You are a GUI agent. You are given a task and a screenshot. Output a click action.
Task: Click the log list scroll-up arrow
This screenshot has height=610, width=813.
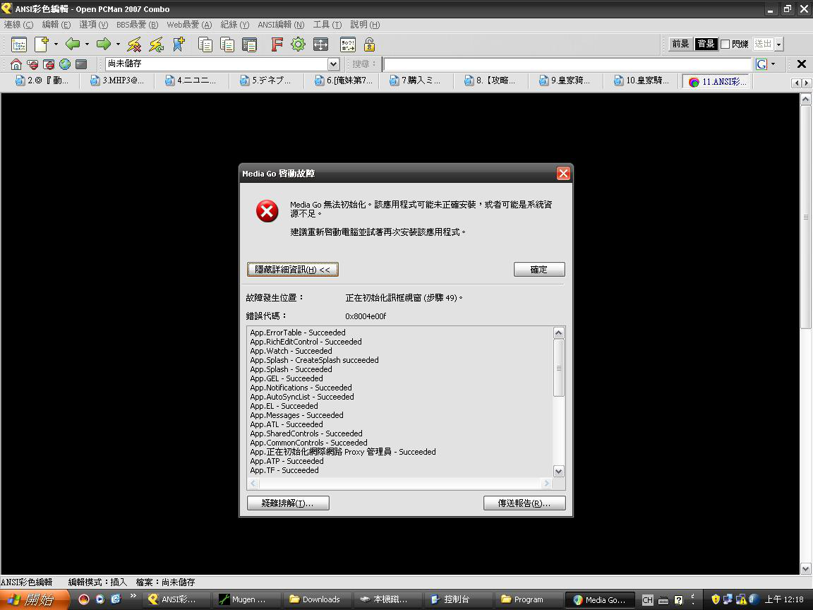(558, 333)
